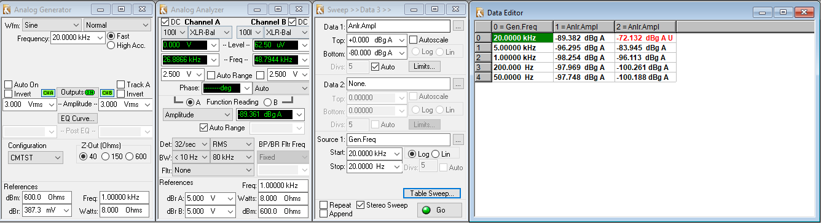Click the Data 1 Limits... button
821x223 pixels.
tap(425, 66)
